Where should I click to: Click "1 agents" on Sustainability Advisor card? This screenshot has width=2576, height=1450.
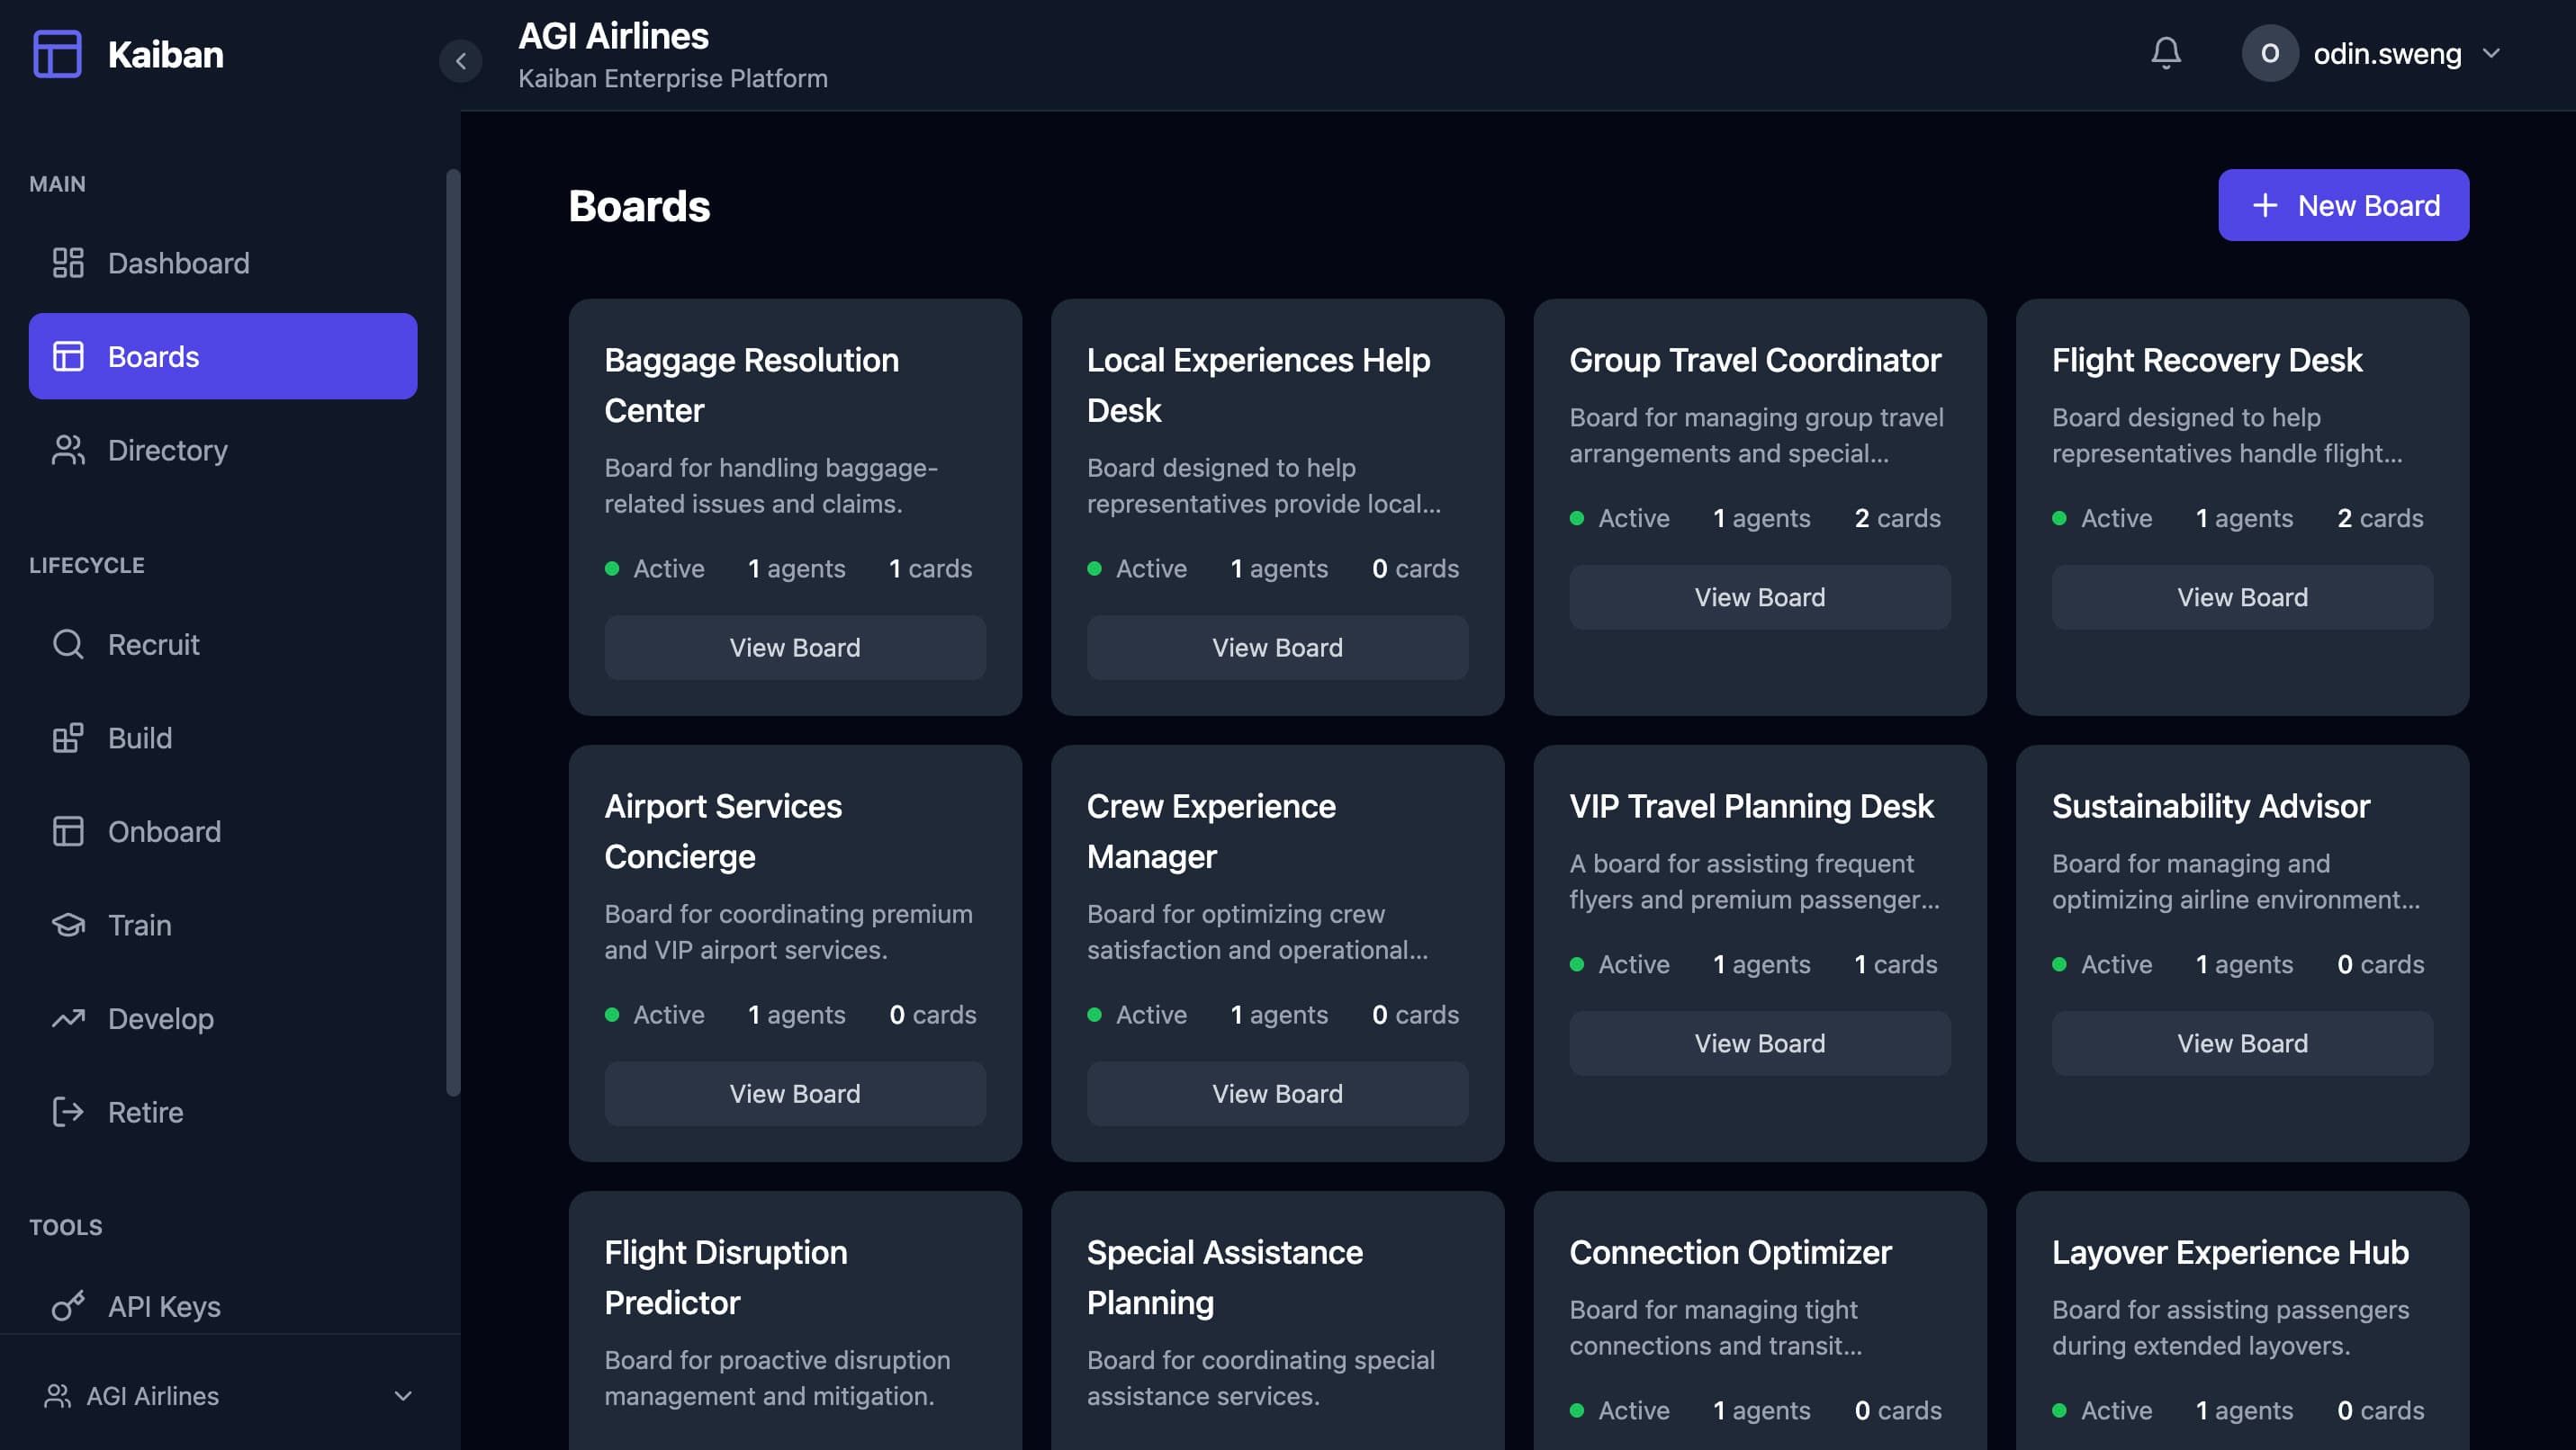(2244, 964)
